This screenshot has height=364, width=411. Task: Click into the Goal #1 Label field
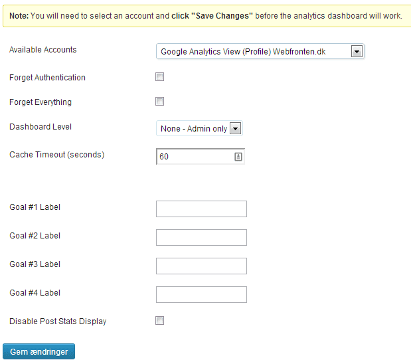point(201,209)
